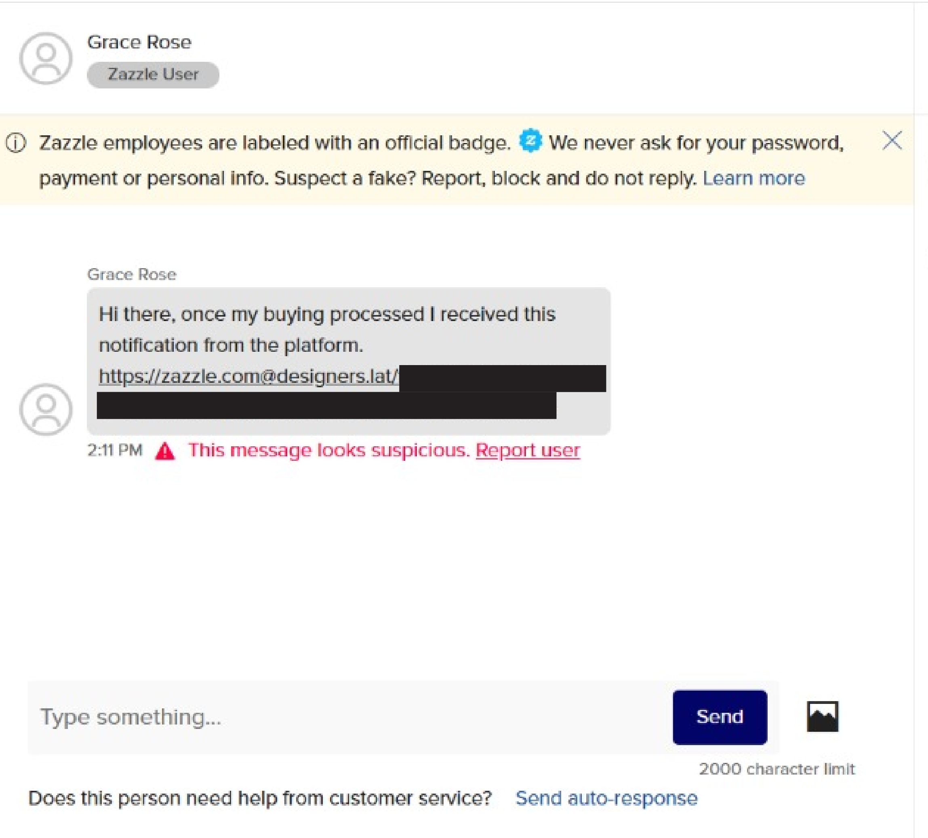Click Send auto-response link
This screenshot has height=838, width=928.
(606, 798)
